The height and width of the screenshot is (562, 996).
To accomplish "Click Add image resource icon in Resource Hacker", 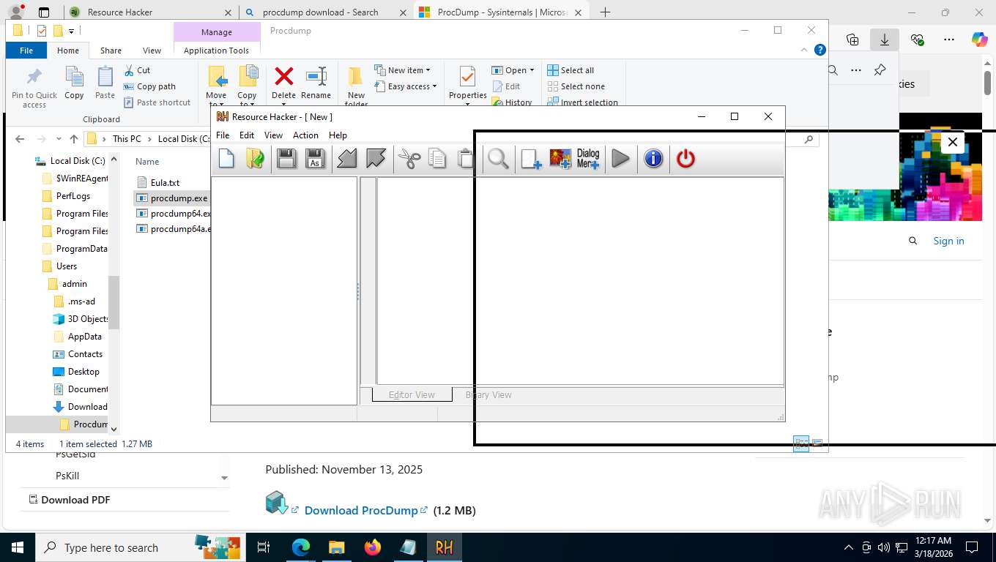I will tap(560, 158).
